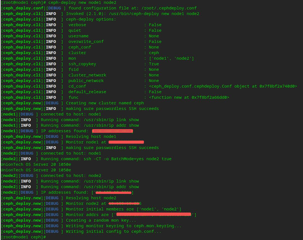This screenshot has height=240, width=303.
Task: Click 'Creating a random mon key...' message
Action: tap(101, 221)
